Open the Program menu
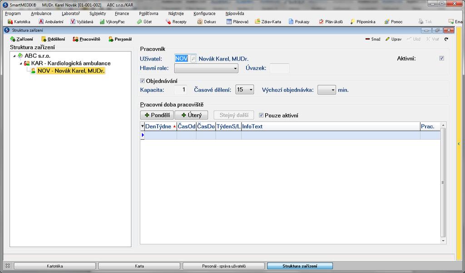The height and width of the screenshot is (273, 465). point(13,13)
